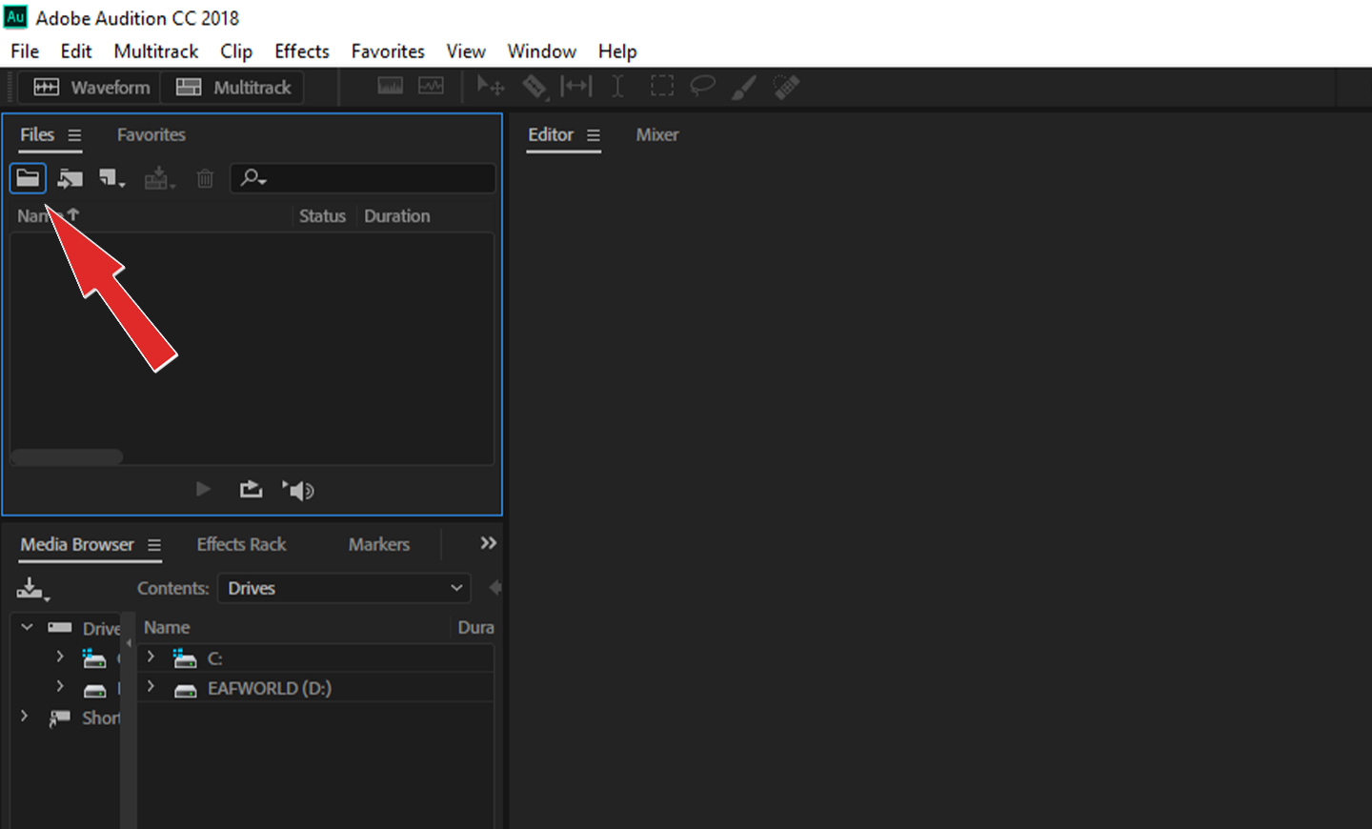Image resolution: width=1372 pixels, height=829 pixels.
Task: Click the Status column header
Action: click(x=322, y=216)
